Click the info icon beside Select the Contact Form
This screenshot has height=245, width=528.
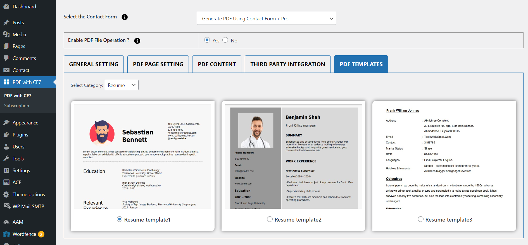pyautogui.click(x=125, y=17)
